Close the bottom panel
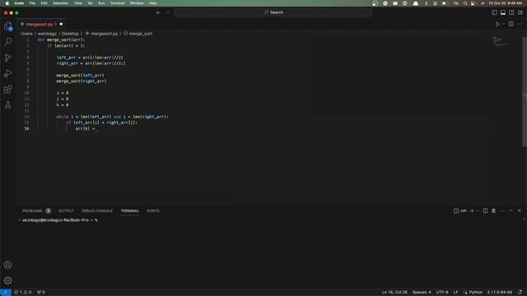This screenshot has width=527, height=296. pyautogui.click(x=520, y=210)
